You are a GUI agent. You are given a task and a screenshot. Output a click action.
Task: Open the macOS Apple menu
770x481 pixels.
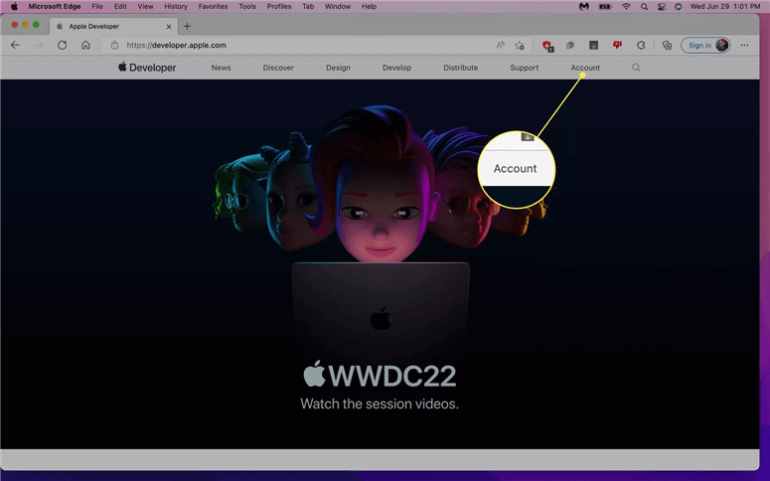pyautogui.click(x=14, y=6)
